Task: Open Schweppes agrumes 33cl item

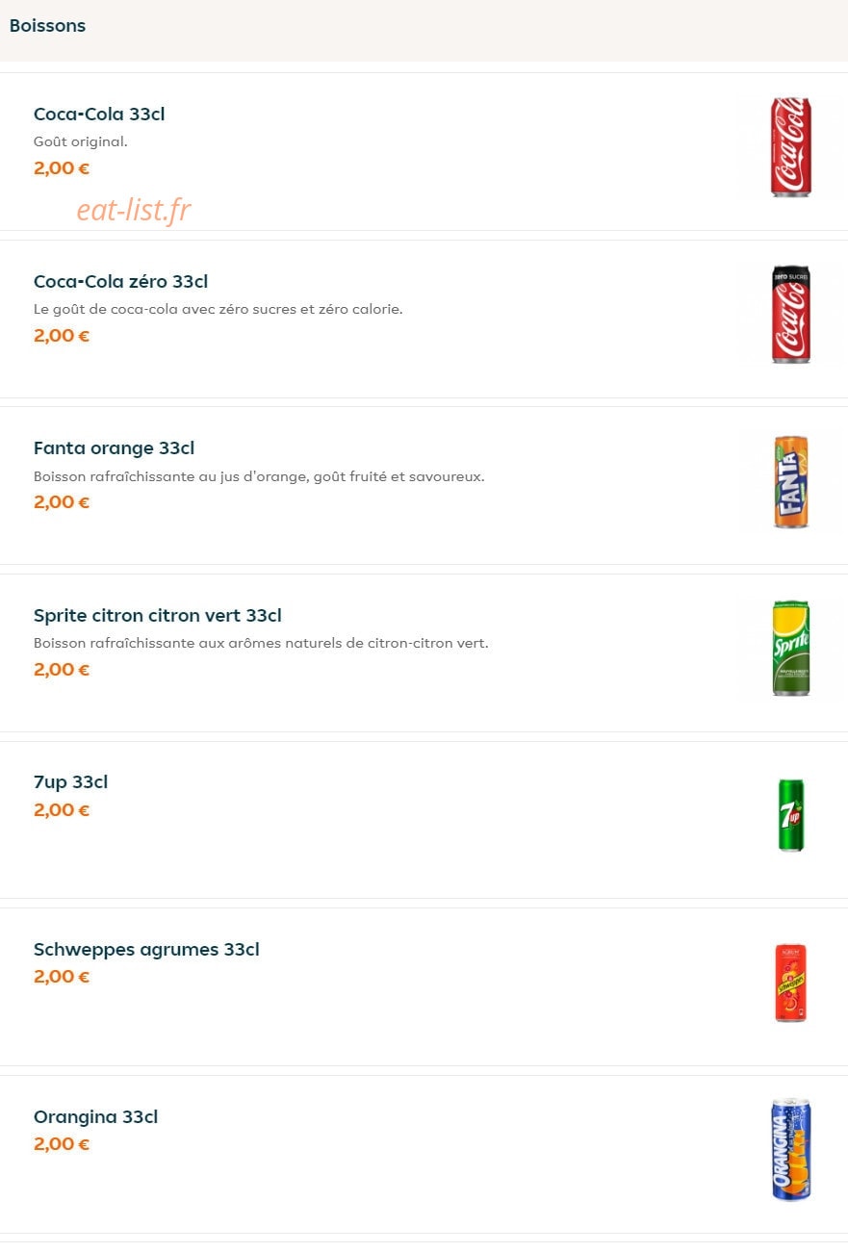Action: pyautogui.click(x=146, y=949)
